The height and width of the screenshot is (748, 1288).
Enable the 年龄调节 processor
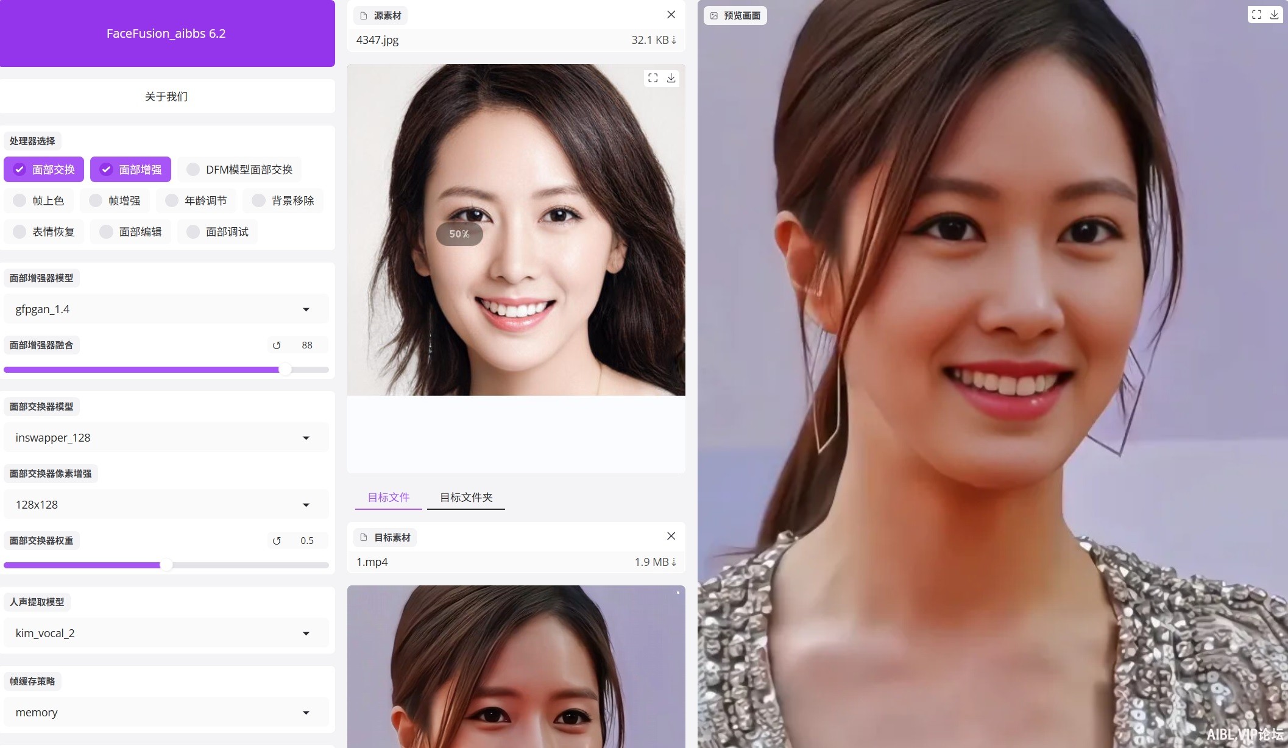pyautogui.click(x=196, y=200)
